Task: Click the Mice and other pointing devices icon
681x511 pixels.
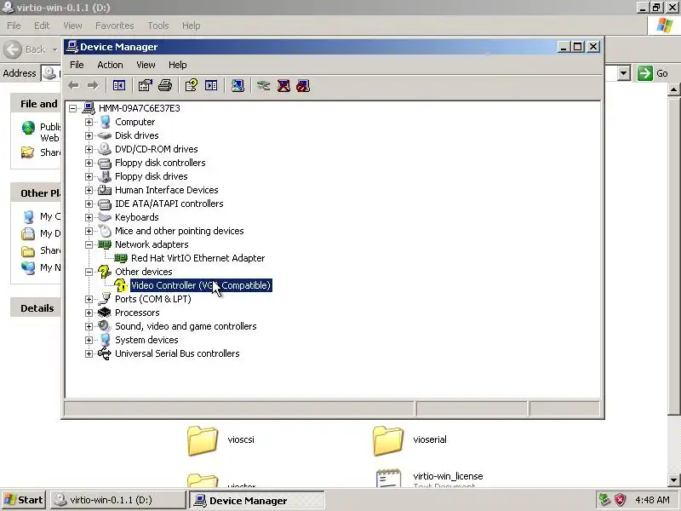Action: point(104,231)
